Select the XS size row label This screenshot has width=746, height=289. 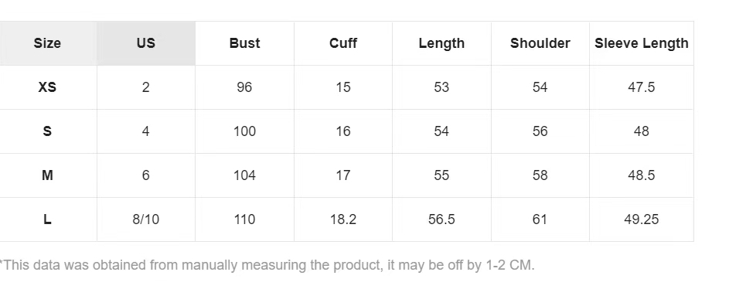48,87
